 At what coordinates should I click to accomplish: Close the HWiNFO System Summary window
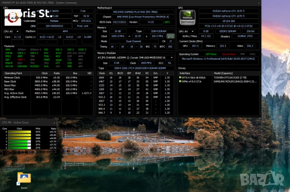(259, 3)
